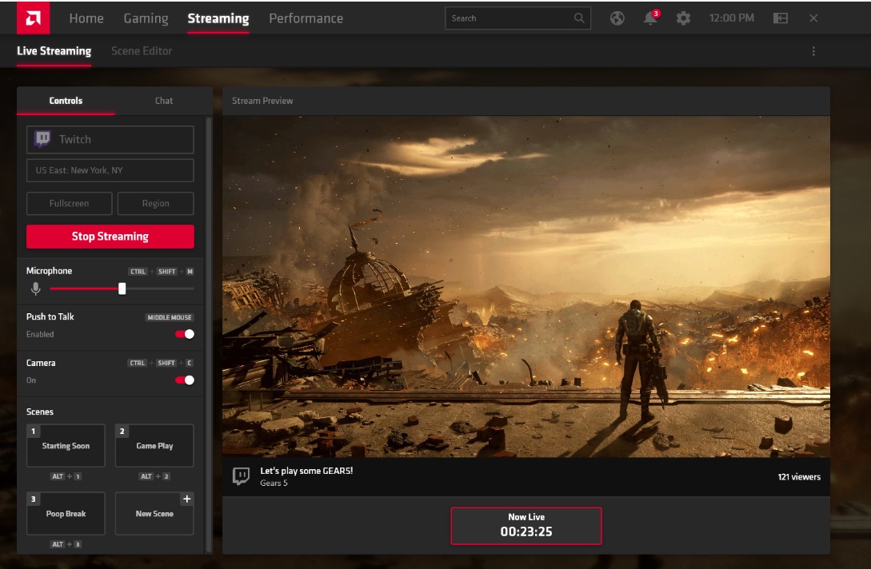871x569 pixels.
Task: Click the Now Live timer box
Action: click(x=526, y=525)
